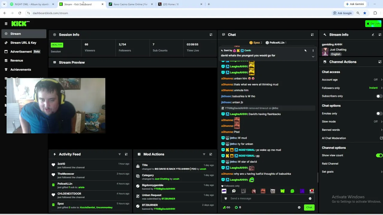Insert the white cat emote

(273, 191)
